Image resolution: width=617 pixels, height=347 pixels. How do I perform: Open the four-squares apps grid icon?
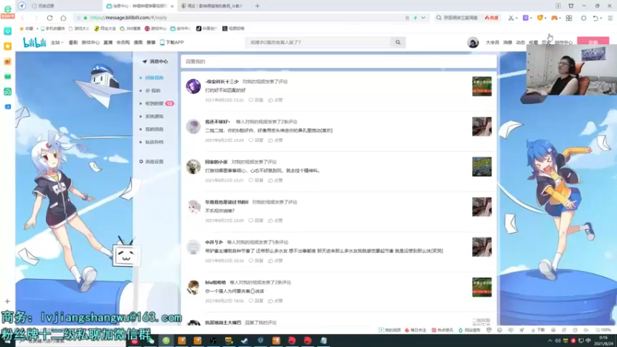pos(569,18)
